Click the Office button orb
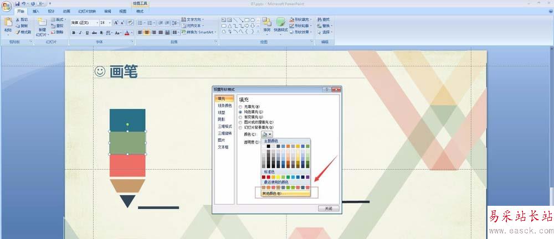 [x=7, y=7]
